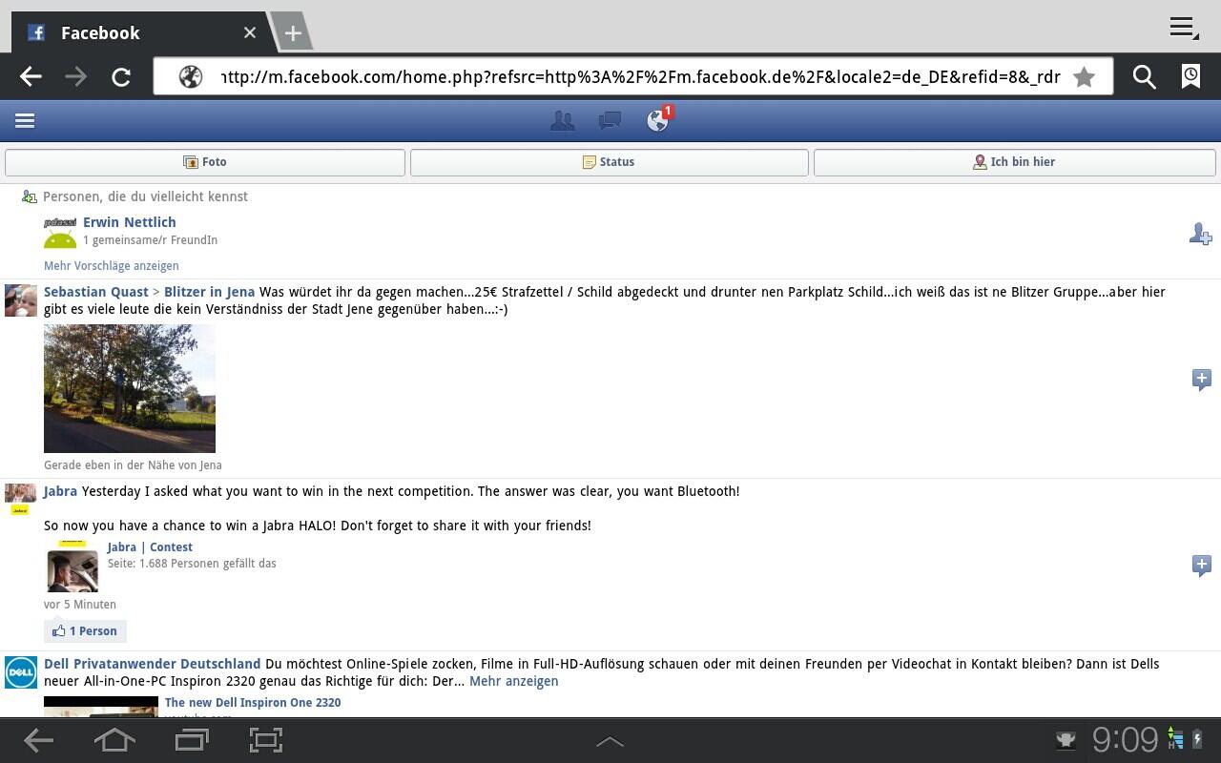Open the Dell Inspiron video thumbnail
The width and height of the screenshot is (1221, 763).
101,707
